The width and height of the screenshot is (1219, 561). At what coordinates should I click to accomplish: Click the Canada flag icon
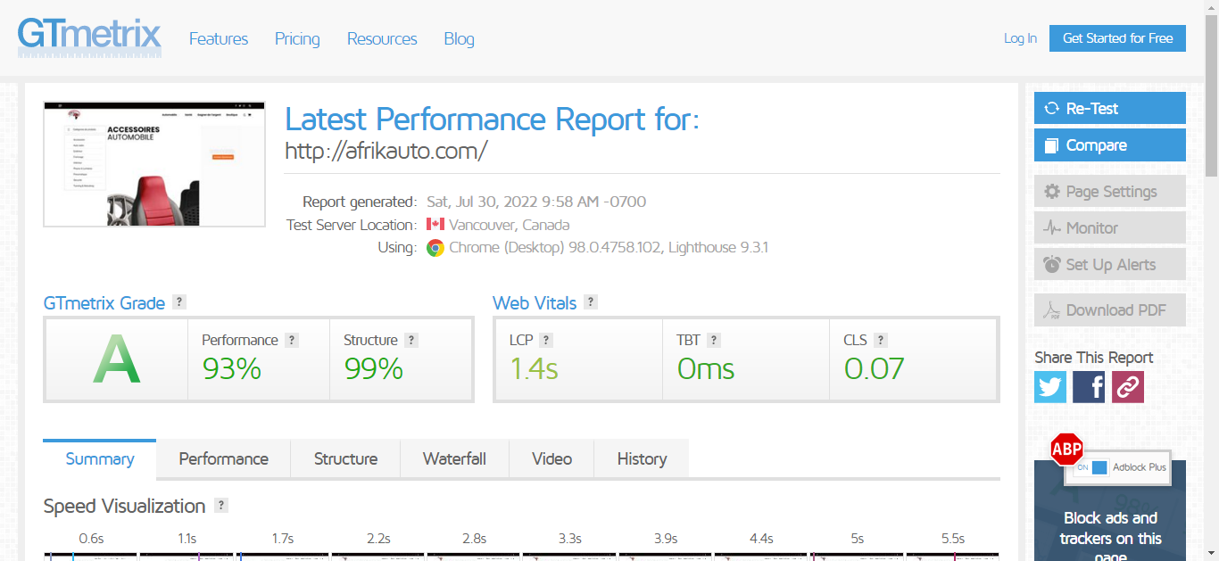tap(435, 225)
